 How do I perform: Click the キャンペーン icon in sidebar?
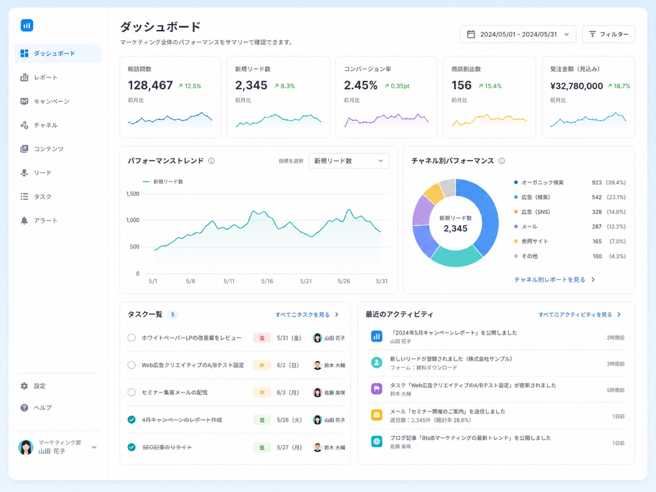click(24, 101)
